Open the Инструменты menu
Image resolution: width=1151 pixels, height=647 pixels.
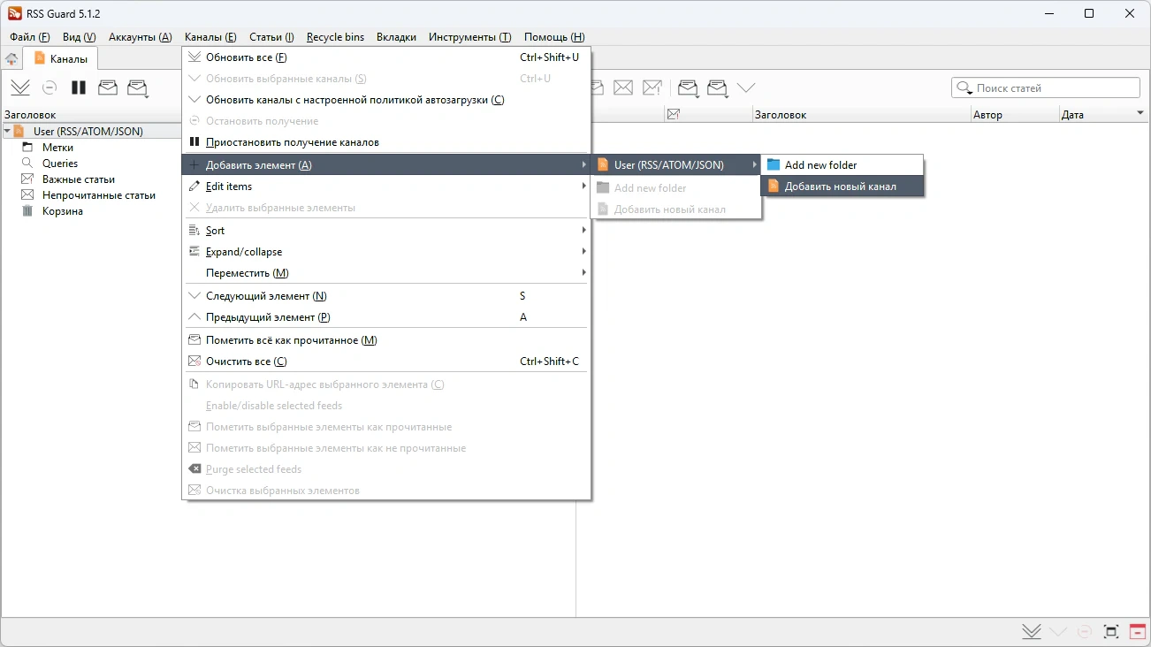point(469,37)
